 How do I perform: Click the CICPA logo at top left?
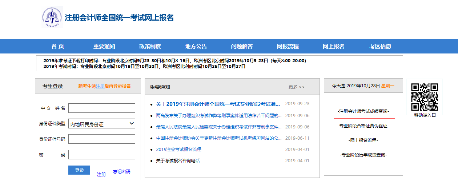pos(52,17)
